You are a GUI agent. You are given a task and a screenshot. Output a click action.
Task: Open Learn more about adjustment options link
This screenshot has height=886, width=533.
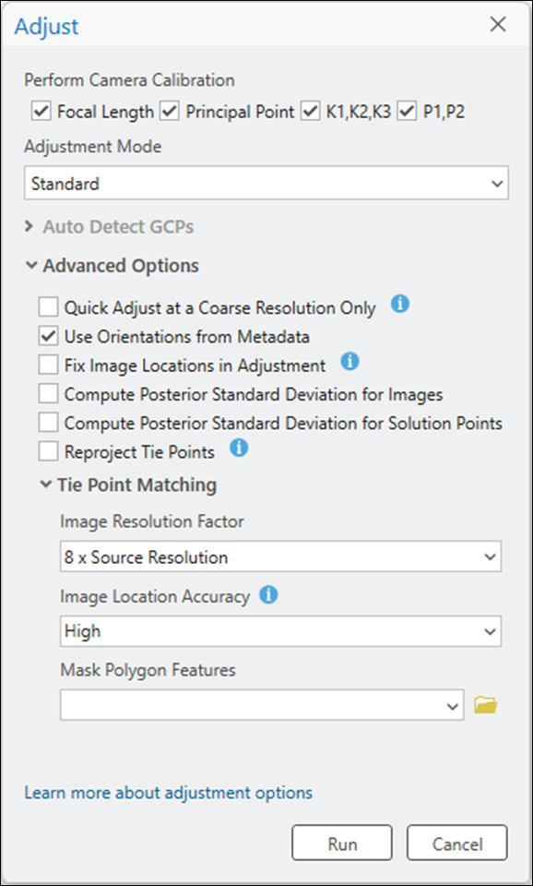click(168, 792)
